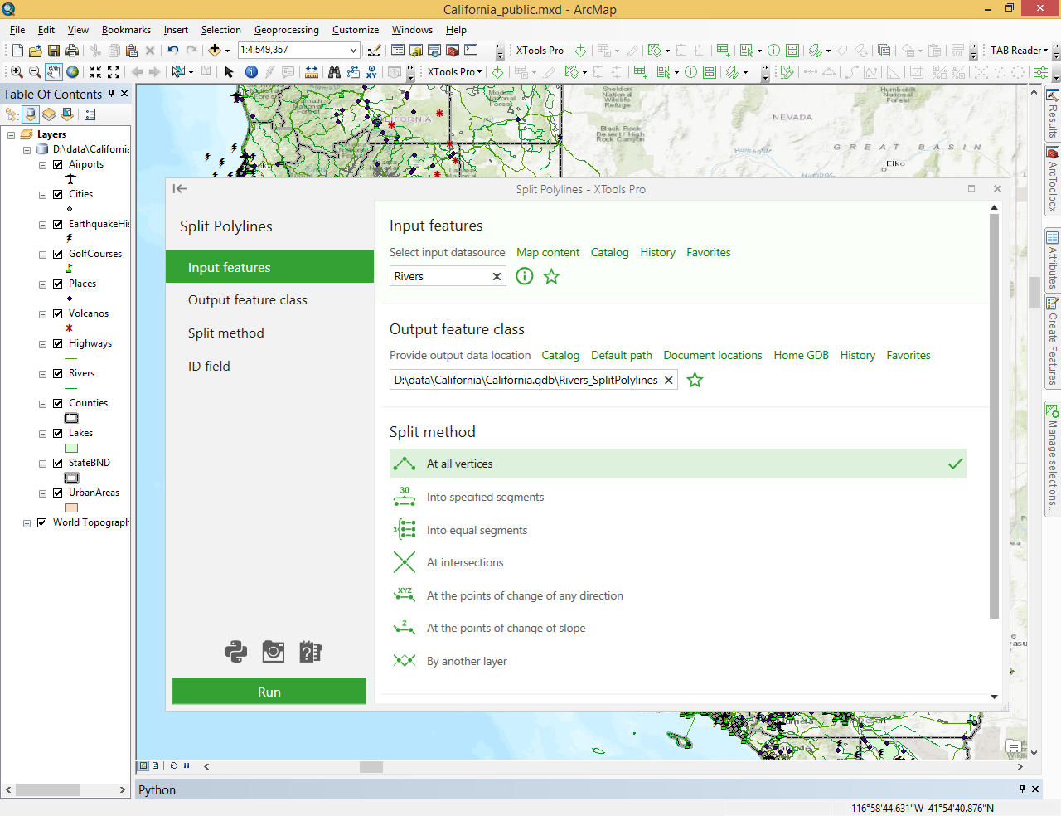Image resolution: width=1061 pixels, height=816 pixels.
Task: Toggle the GolfCourses layer visibility
Action: click(57, 254)
